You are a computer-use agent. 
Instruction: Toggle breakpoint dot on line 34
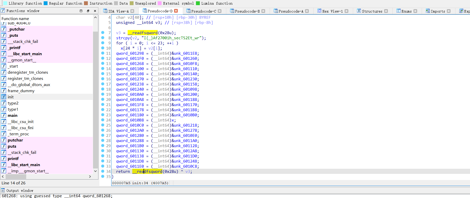[x=103, y=171]
